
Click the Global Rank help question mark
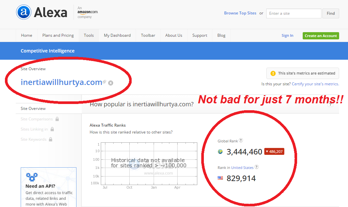241,140
